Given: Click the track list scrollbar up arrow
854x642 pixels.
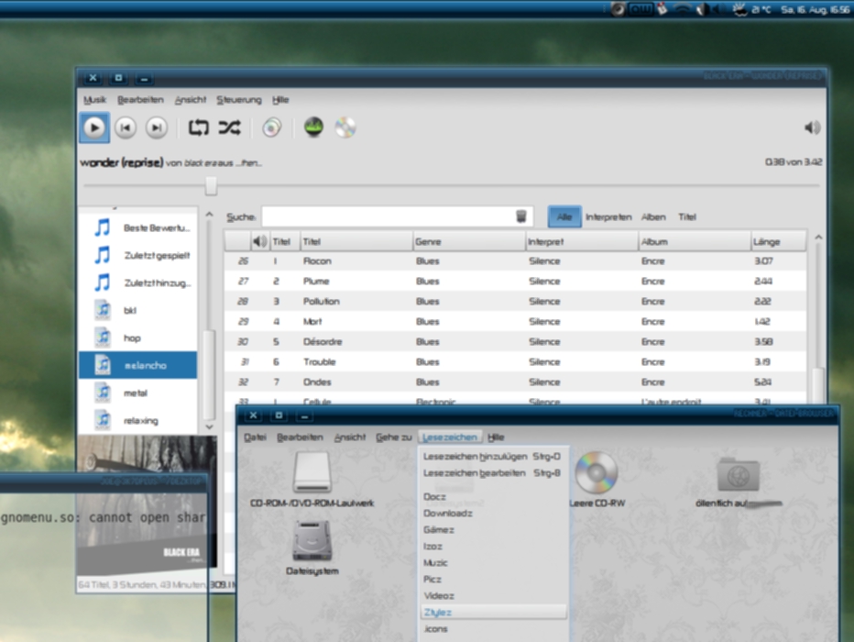Looking at the screenshot, I should click(818, 237).
